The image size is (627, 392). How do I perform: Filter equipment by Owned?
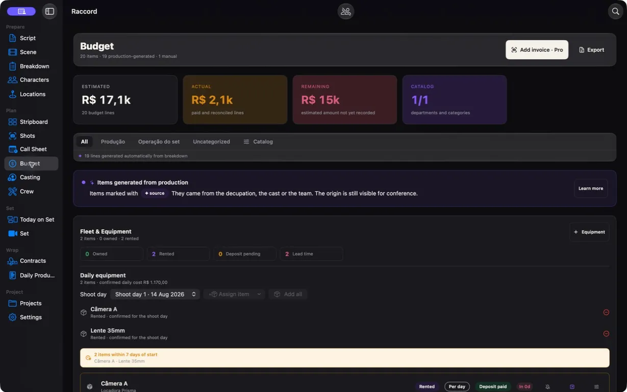[x=112, y=254]
